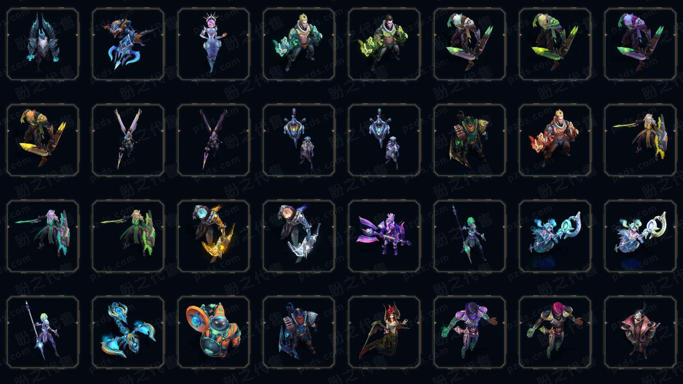Image resolution: width=683 pixels, height=384 pixels.
Task: Select the pink-haired lunging figure in gold armor
Action: pyautogui.click(x=555, y=332)
